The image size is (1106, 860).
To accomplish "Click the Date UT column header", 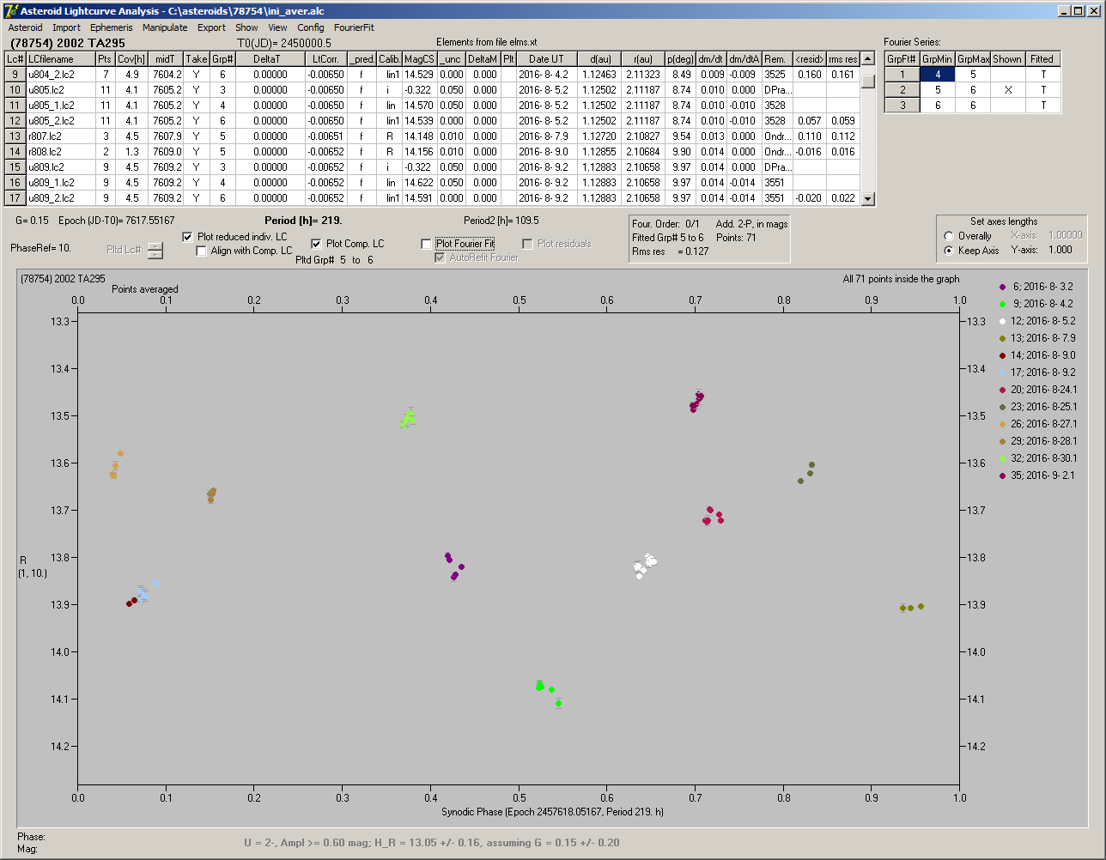I will [546, 59].
